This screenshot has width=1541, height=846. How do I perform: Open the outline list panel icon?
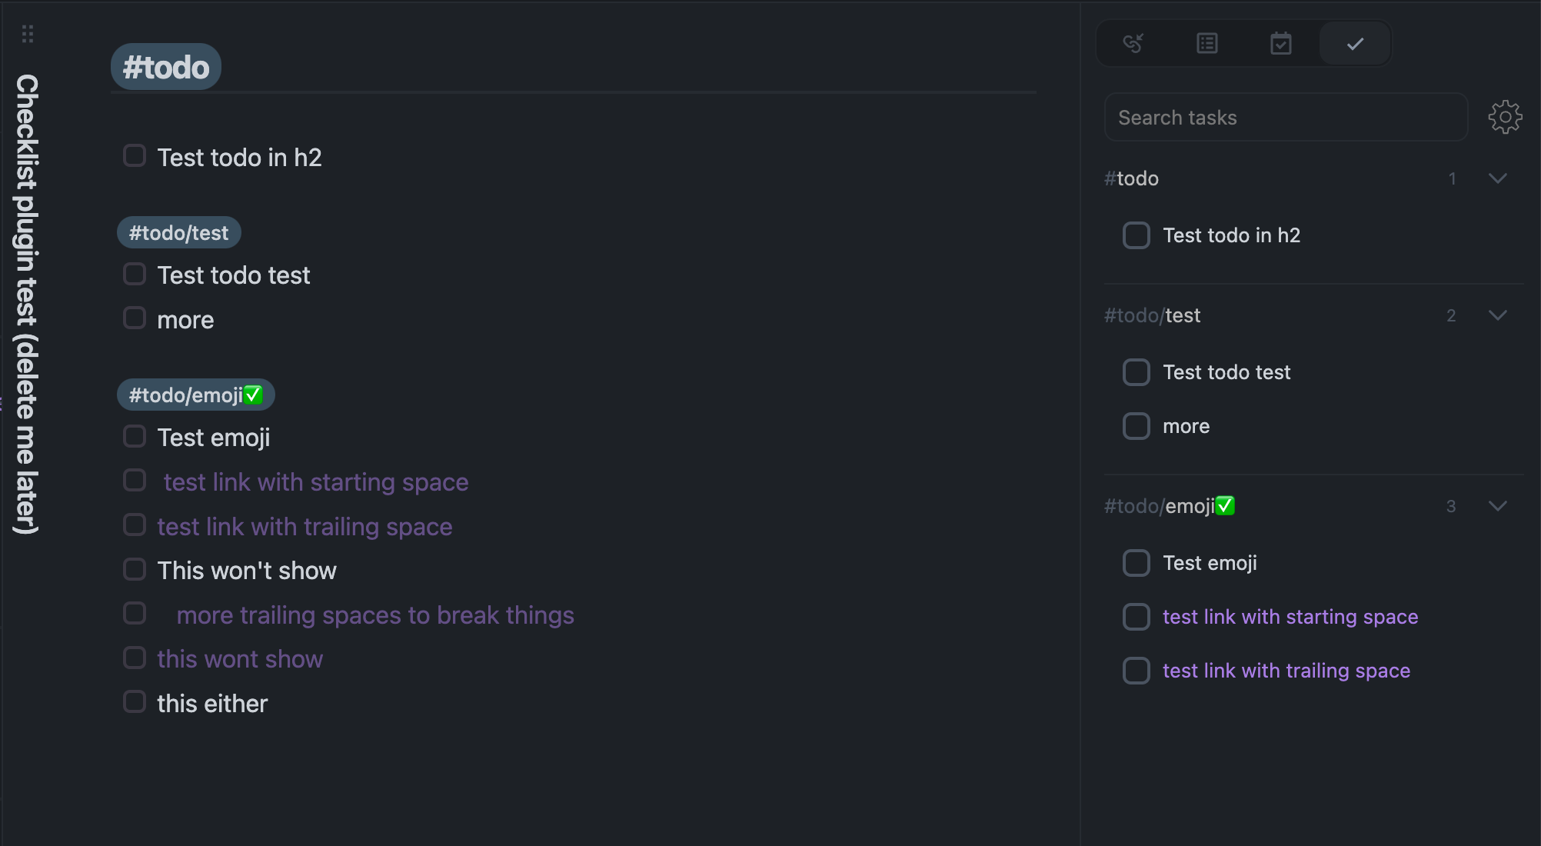point(1206,43)
